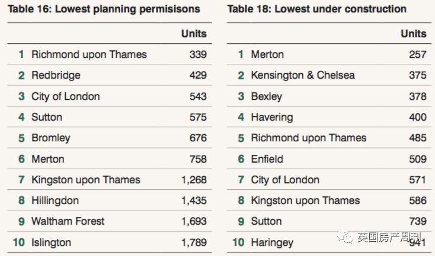Click the Redbridge entry
Image resolution: width=435 pixels, height=256 pixels.
(56, 75)
